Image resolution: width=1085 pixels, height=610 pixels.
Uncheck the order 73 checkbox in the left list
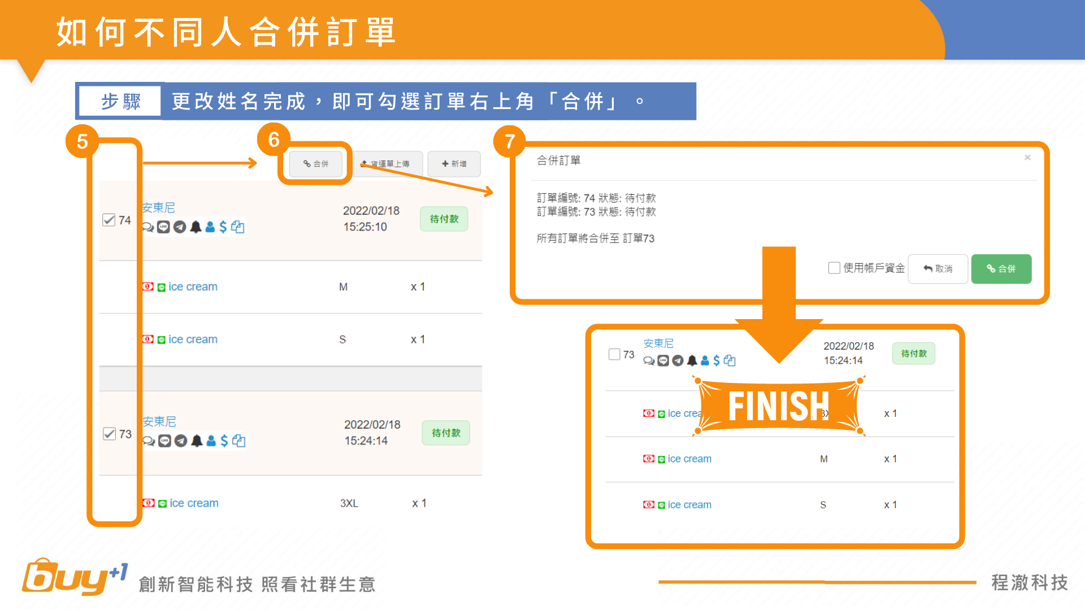(110, 434)
